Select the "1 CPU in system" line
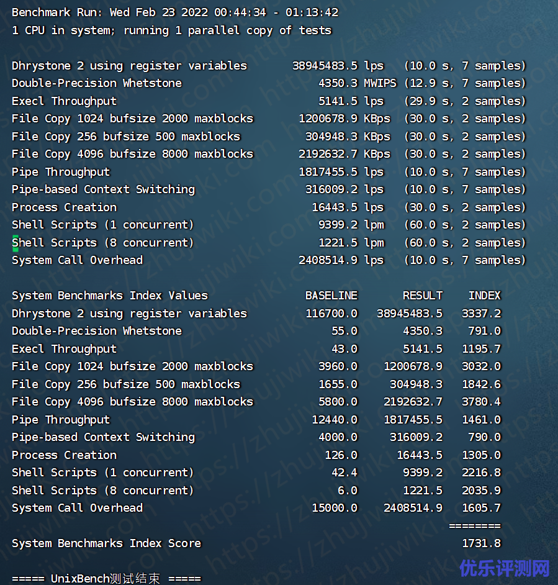 click(x=171, y=30)
